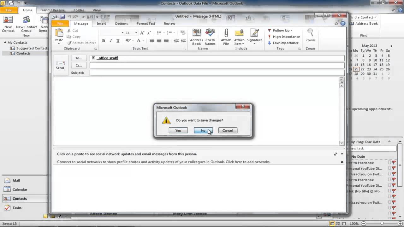Open the File tab of the message window
The image size is (404, 227).
point(60,24)
